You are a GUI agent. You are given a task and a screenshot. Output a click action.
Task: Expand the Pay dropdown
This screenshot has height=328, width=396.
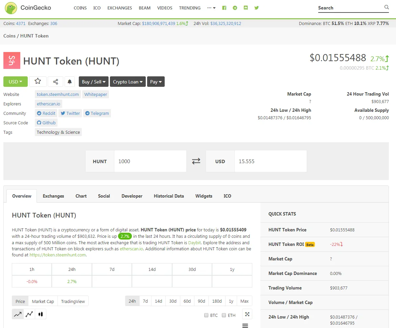[156, 81]
